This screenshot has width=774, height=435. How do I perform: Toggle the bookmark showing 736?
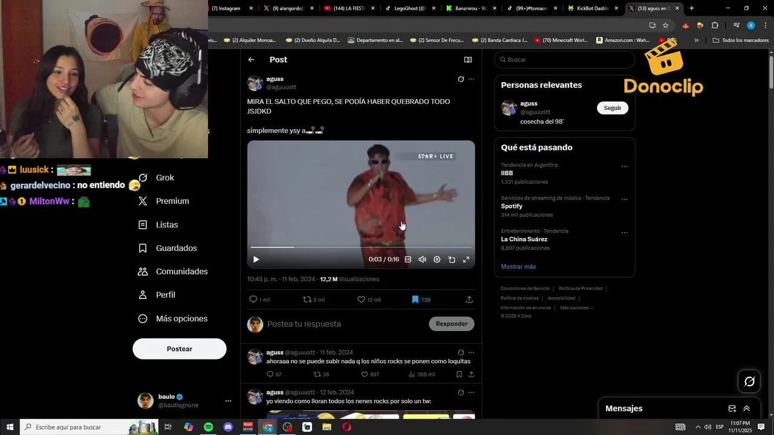point(415,299)
